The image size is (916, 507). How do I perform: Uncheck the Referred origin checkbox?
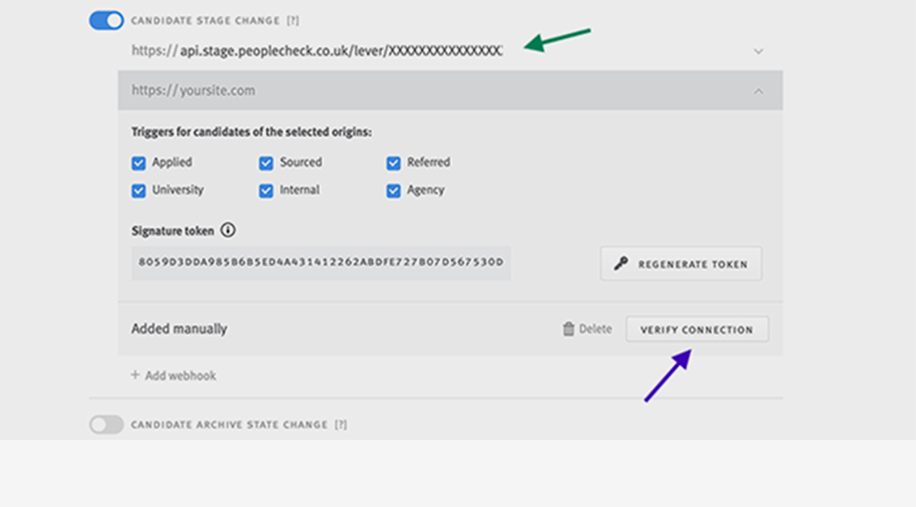393,163
